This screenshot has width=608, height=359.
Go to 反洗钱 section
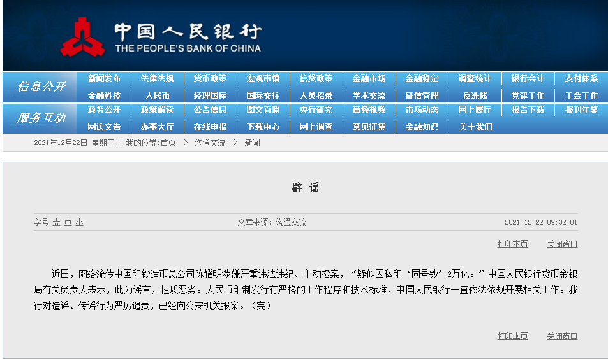click(475, 95)
